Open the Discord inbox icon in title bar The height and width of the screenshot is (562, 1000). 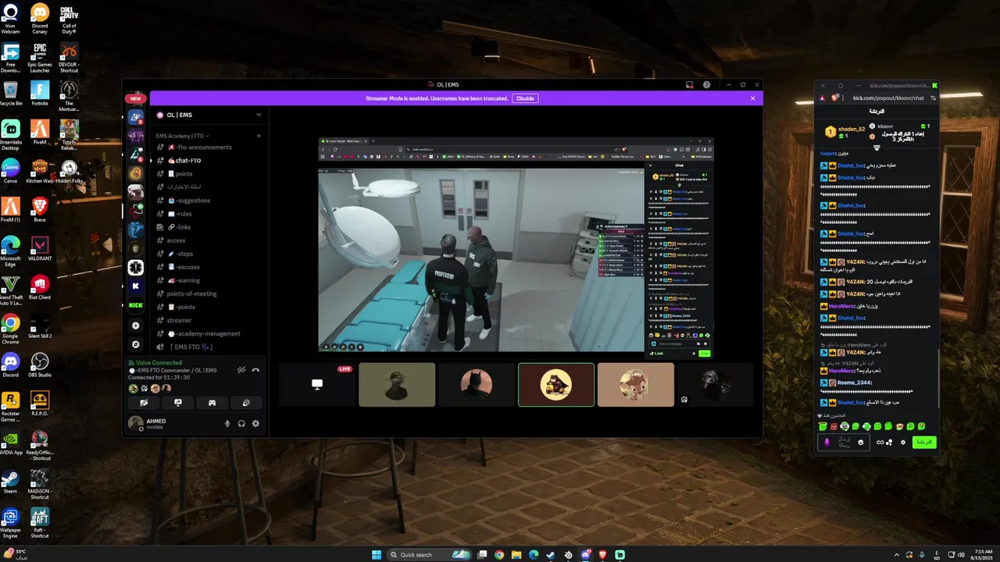(x=690, y=84)
